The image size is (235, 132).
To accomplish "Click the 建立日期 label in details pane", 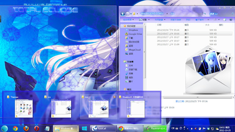I will coord(180,101).
